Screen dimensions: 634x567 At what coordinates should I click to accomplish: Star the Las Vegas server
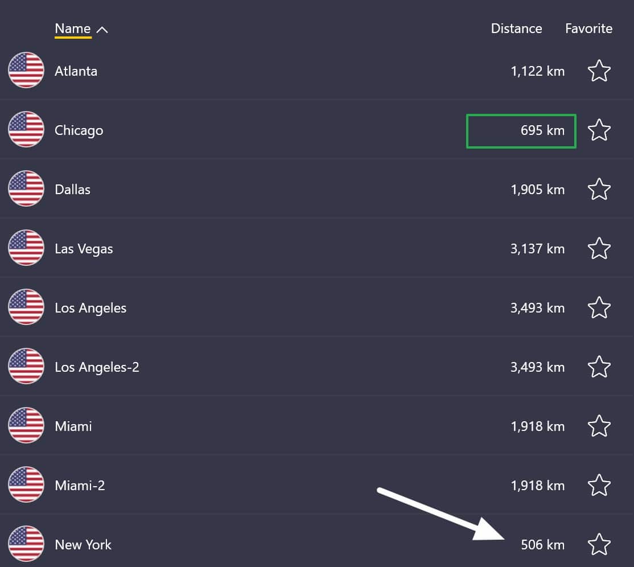pyautogui.click(x=599, y=248)
